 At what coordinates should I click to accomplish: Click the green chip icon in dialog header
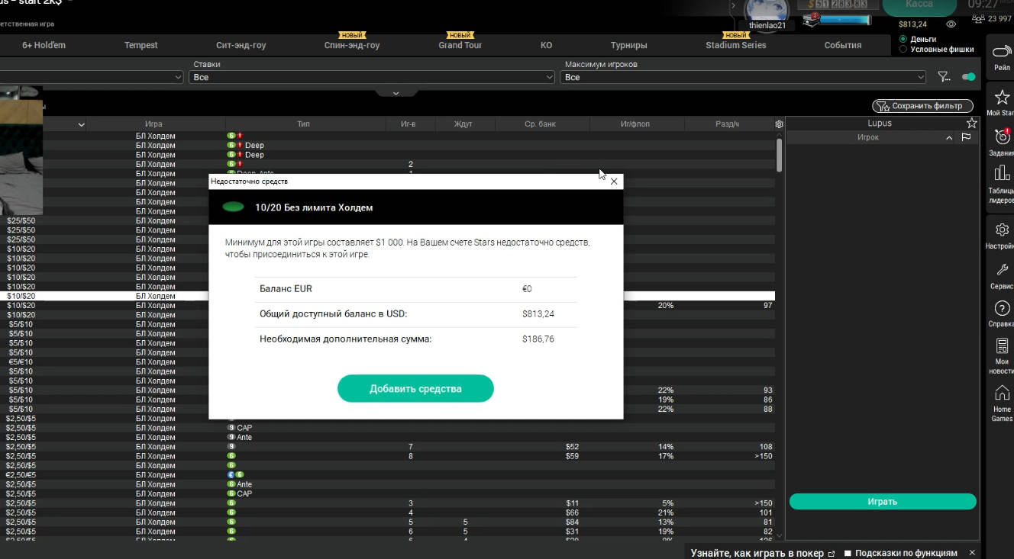coord(233,207)
